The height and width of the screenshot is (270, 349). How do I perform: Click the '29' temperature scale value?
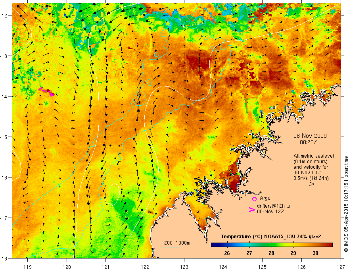tap(293, 253)
